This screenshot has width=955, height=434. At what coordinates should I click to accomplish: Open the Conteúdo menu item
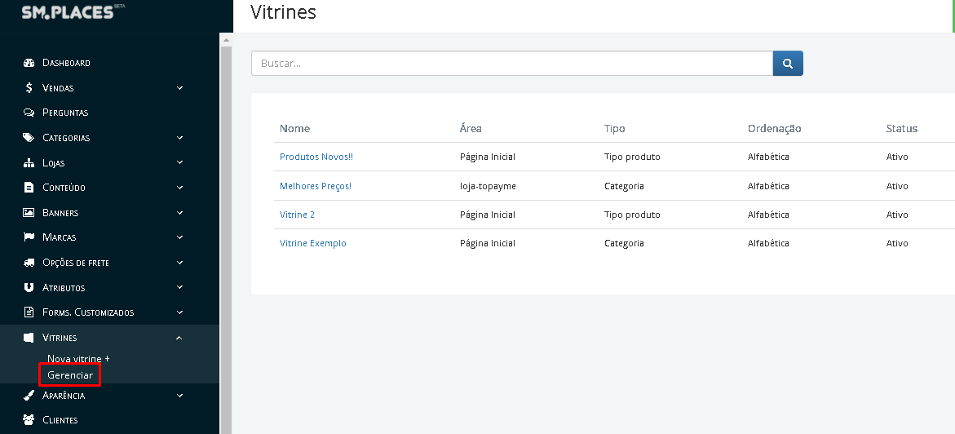click(x=64, y=188)
